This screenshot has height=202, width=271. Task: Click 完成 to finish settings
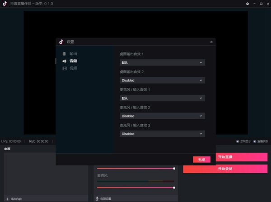pyautogui.click(x=202, y=160)
